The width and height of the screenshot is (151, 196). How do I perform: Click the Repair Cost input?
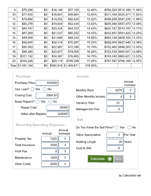point(58,107)
